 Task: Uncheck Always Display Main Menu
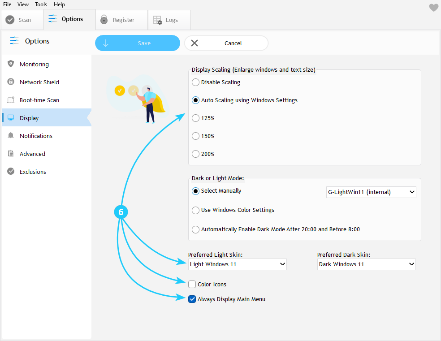tap(192, 299)
